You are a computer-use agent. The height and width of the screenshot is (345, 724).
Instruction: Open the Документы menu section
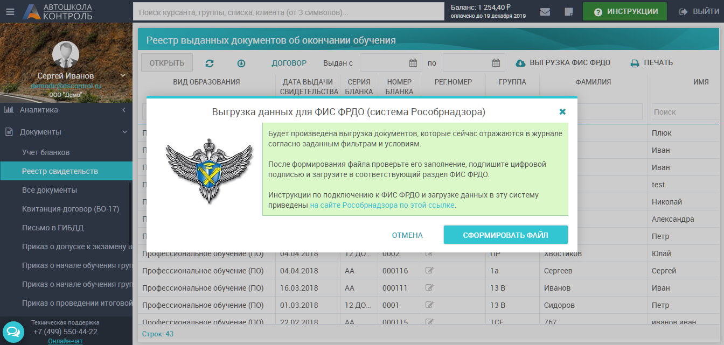[x=66, y=132]
